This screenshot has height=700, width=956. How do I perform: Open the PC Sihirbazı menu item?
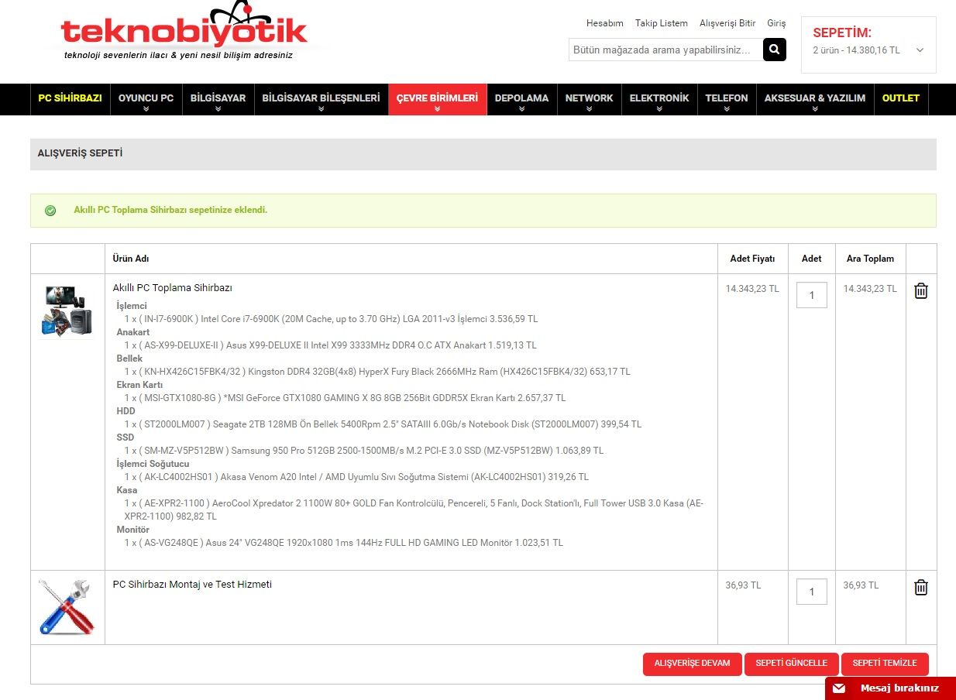(70, 98)
